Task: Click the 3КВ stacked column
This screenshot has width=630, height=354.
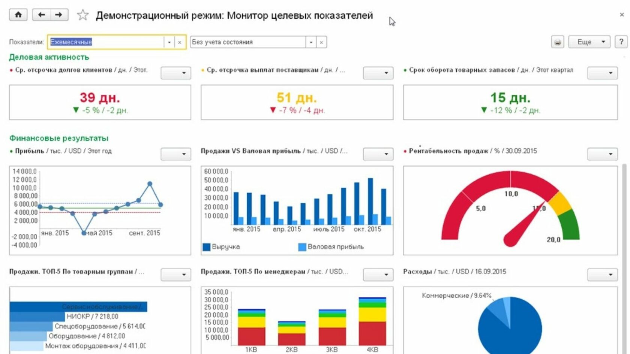Action: [x=332, y=327]
